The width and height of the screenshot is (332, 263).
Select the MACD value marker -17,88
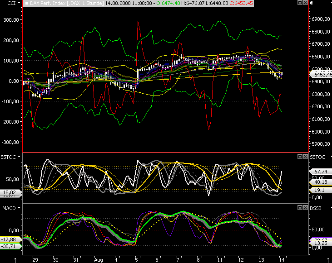coord(11,239)
